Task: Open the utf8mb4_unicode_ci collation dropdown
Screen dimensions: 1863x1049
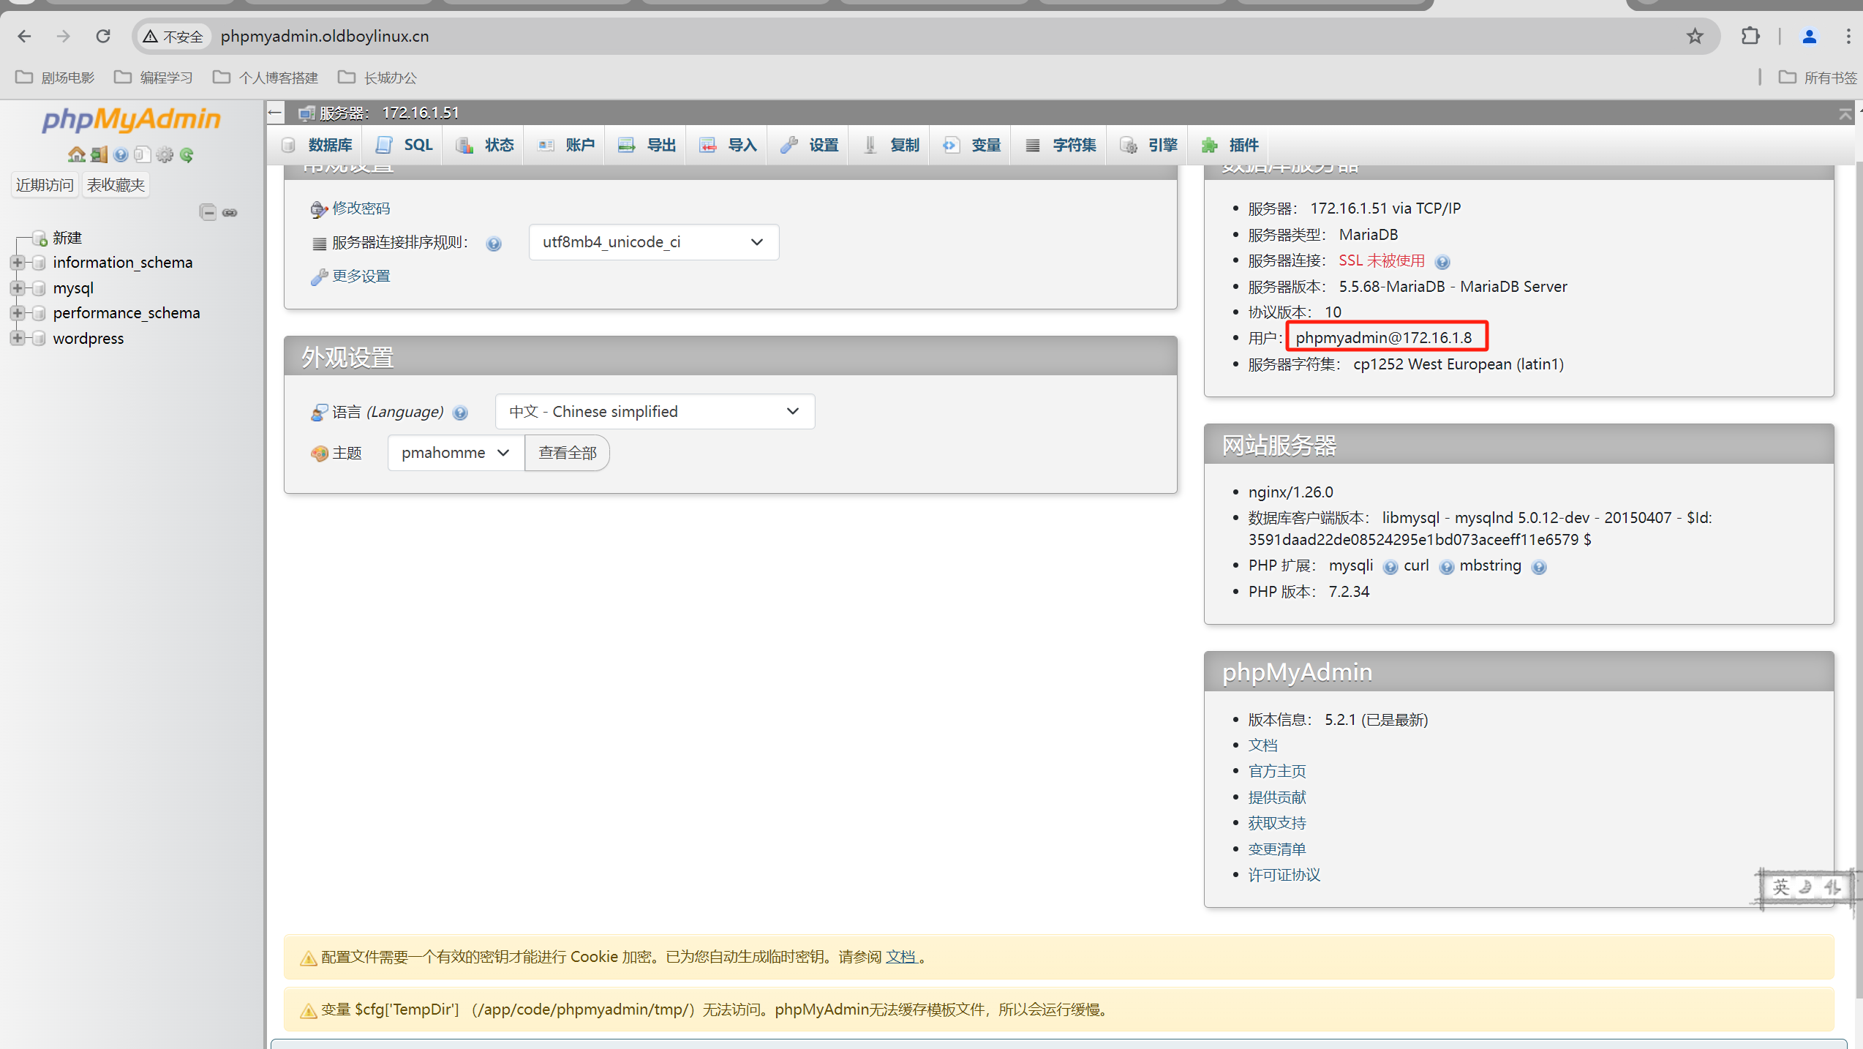Action: [x=654, y=242]
